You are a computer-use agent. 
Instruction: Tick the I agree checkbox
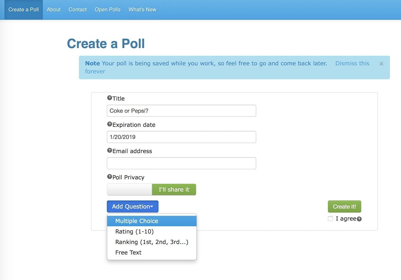point(330,219)
